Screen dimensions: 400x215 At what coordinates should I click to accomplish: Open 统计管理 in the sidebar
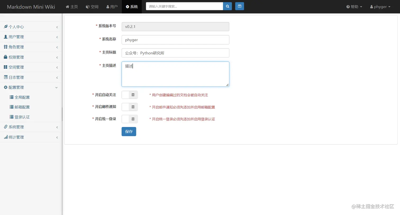(x=31, y=137)
